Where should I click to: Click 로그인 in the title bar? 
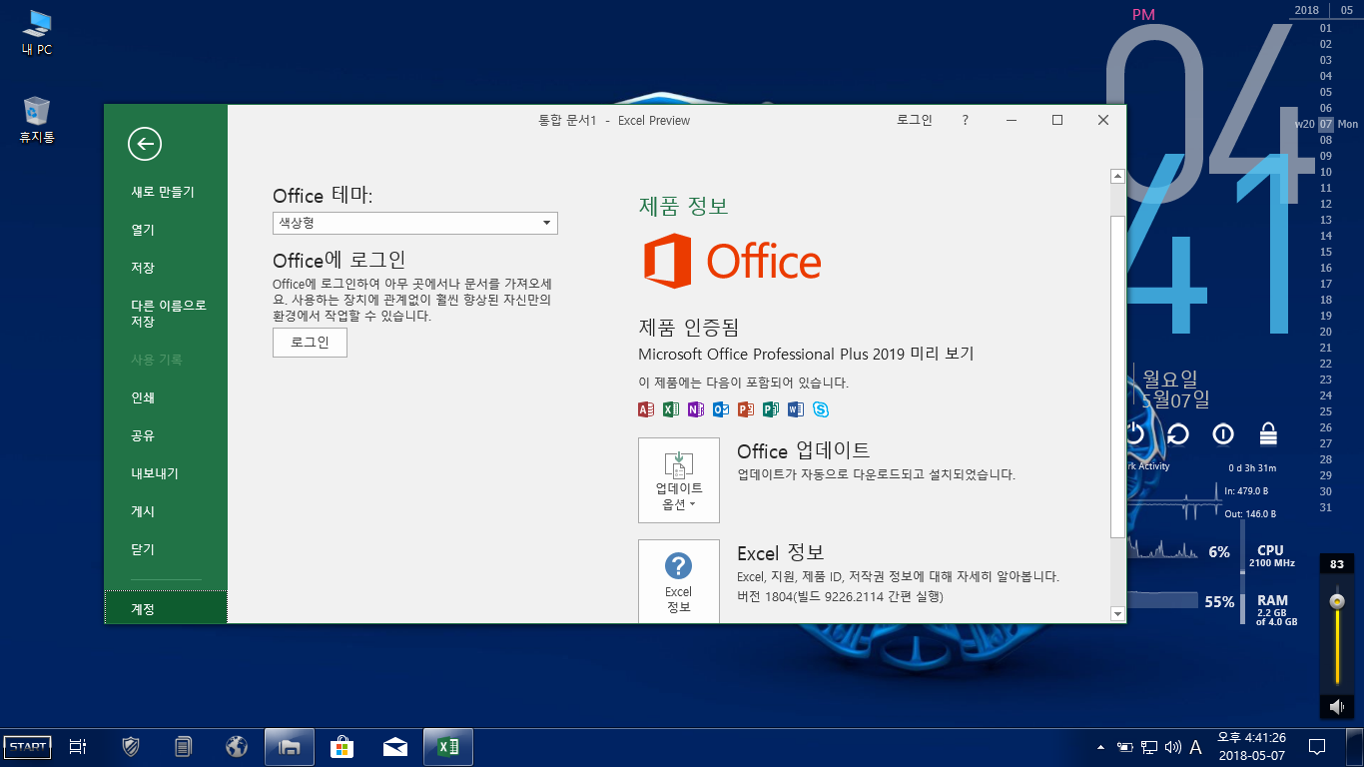coord(914,120)
